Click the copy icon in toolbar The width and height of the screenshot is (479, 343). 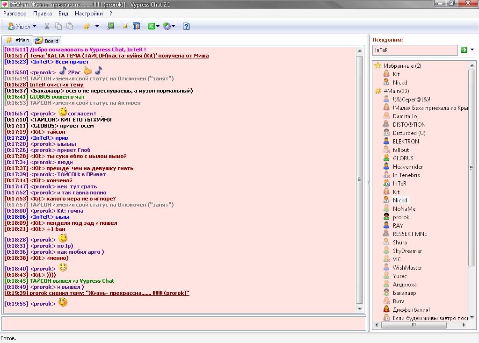click(x=58, y=27)
